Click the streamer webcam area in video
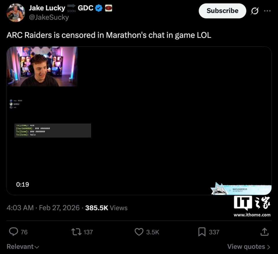This screenshot has width=278, height=254. coord(42,66)
